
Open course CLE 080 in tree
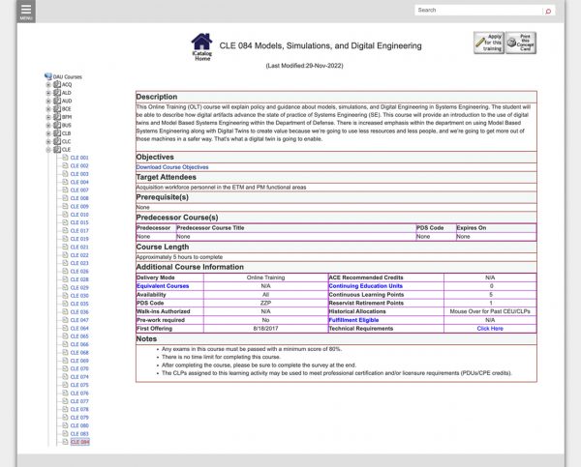79,425
